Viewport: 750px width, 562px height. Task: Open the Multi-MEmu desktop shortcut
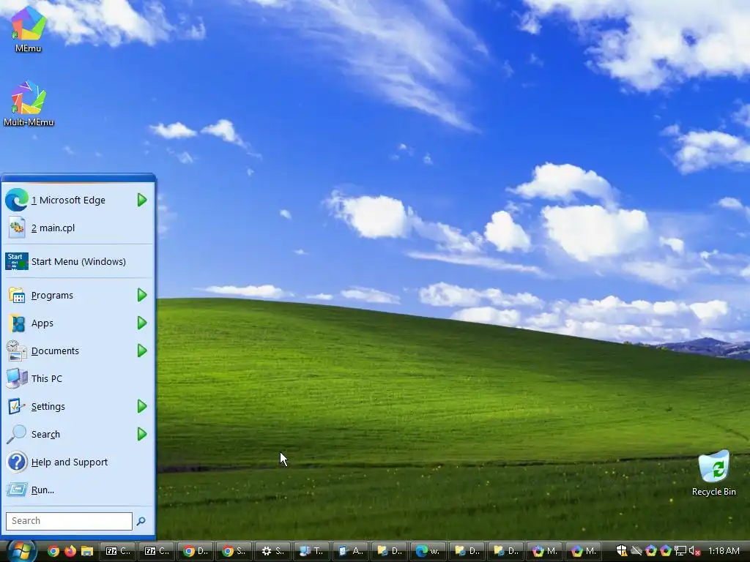pos(29,103)
